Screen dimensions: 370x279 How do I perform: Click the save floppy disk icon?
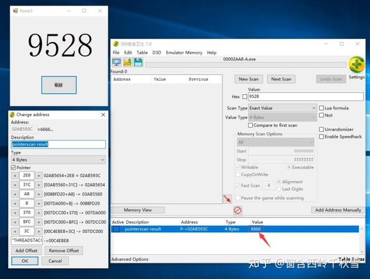(138, 62)
